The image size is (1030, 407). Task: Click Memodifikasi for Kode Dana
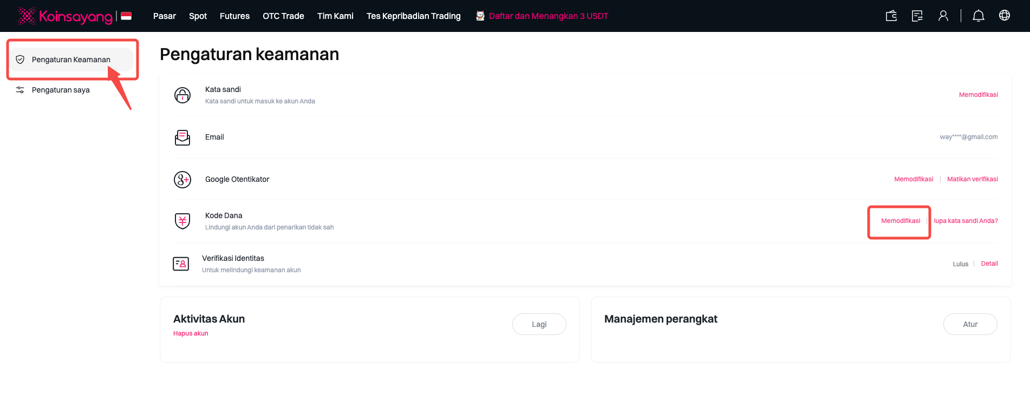[x=901, y=221]
